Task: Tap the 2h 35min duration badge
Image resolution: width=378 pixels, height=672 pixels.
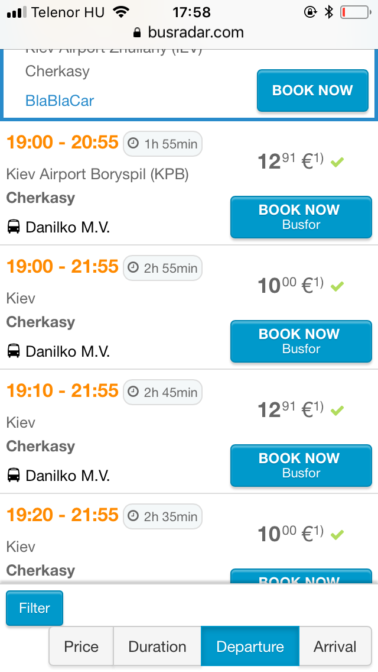Action: (x=163, y=516)
